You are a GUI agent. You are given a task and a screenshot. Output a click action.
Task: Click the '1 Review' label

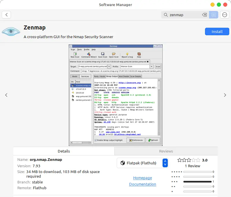click(x=193, y=166)
